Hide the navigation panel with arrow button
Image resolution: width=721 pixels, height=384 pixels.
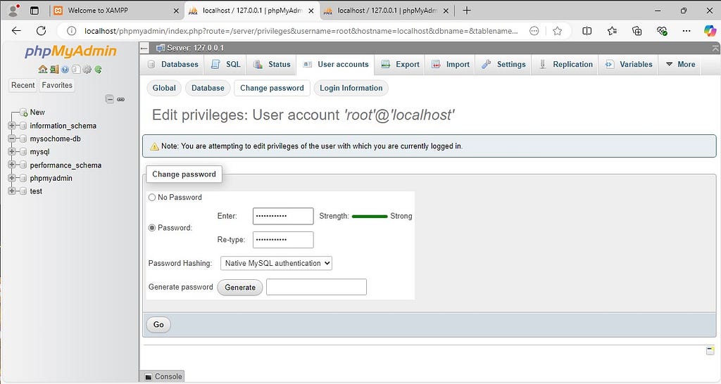click(x=144, y=48)
